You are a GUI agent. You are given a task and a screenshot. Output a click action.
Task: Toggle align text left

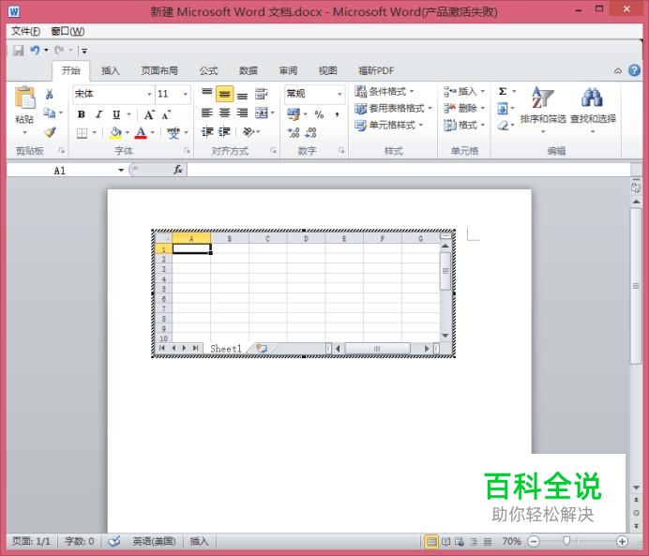point(207,113)
